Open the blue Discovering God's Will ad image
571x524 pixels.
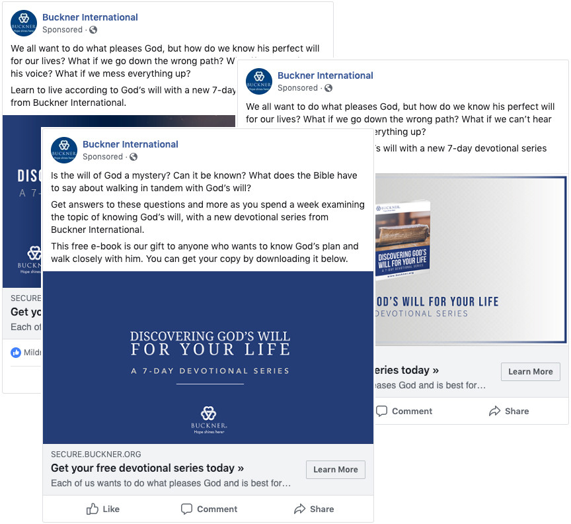click(208, 357)
